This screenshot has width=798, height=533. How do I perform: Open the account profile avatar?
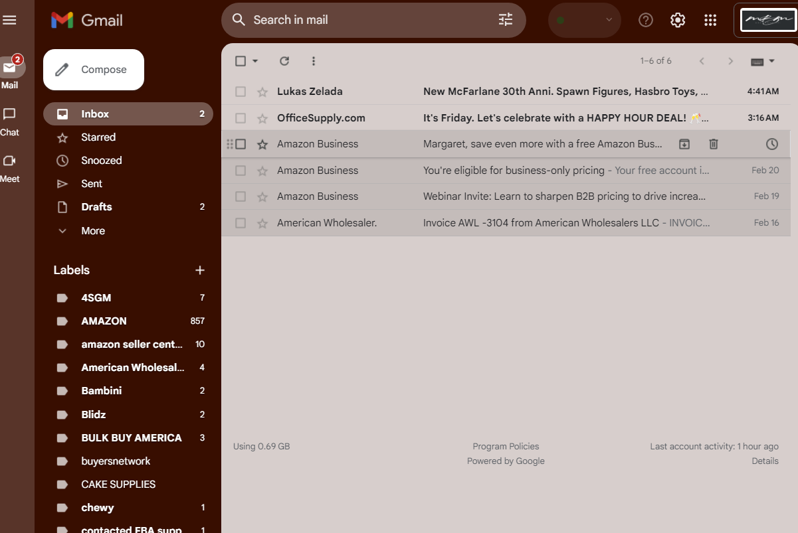tap(768, 20)
